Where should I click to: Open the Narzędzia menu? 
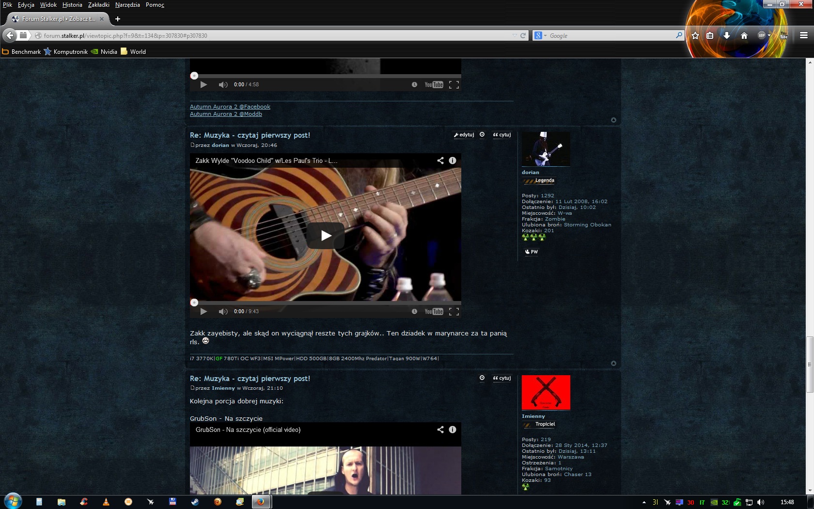[x=127, y=5]
